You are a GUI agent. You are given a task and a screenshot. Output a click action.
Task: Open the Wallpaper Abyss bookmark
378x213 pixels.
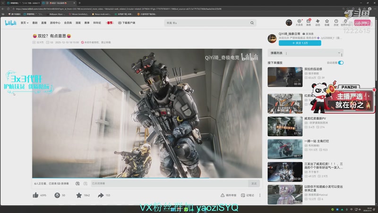coord(55,14)
